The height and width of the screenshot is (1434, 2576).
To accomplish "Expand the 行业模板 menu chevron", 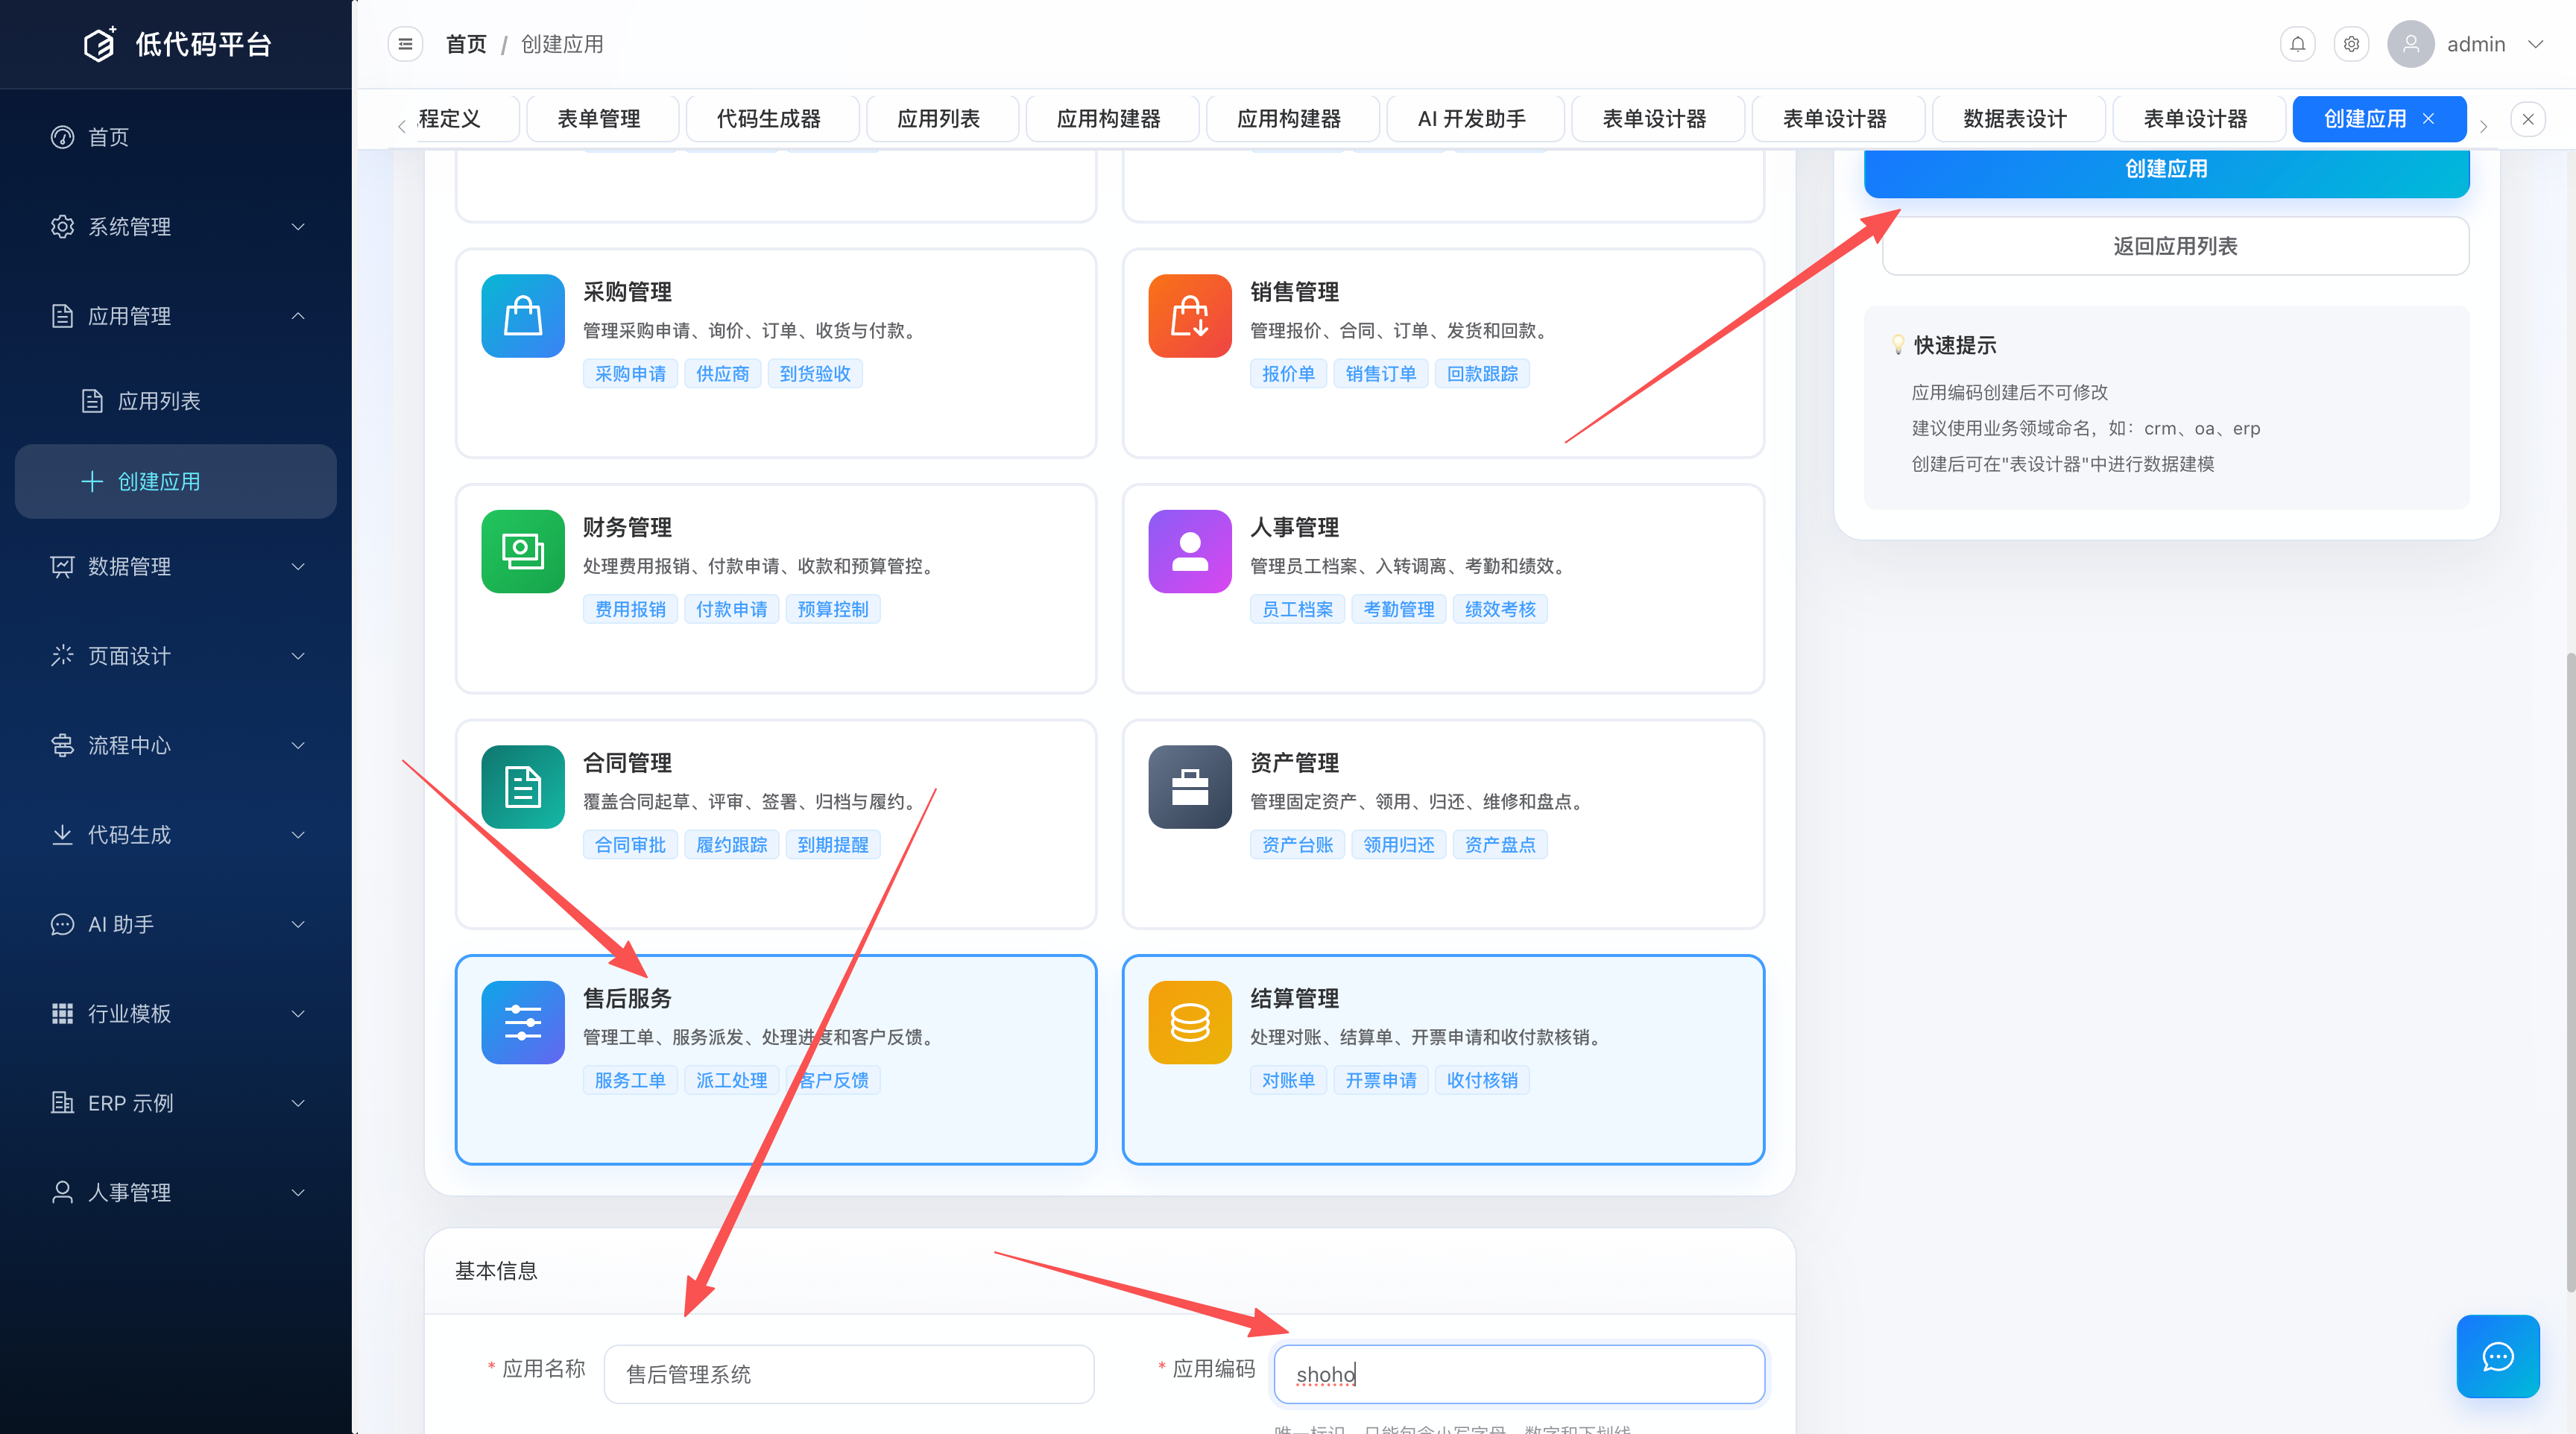I will (x=298, y=1014).
